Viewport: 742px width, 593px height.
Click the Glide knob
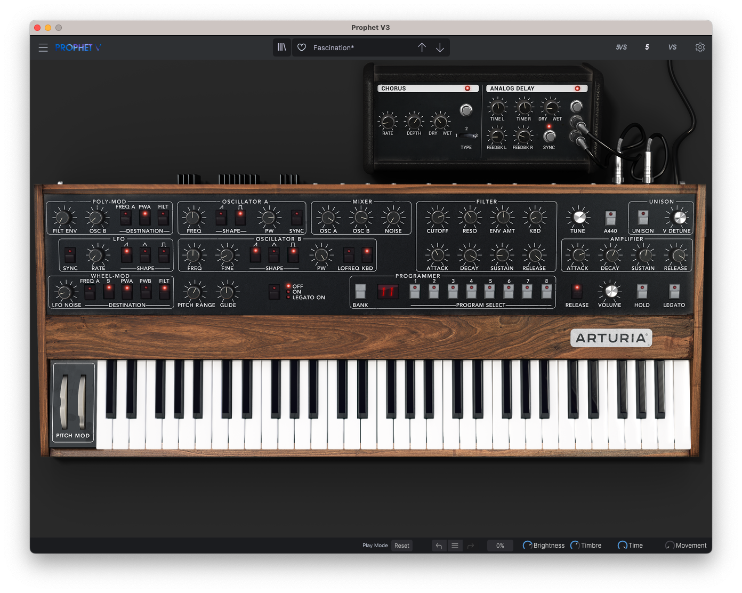tap(227, 292)
